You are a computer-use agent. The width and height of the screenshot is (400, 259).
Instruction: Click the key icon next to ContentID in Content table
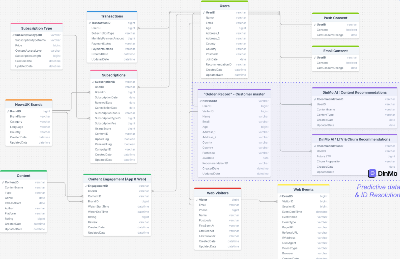coord(3,182)
